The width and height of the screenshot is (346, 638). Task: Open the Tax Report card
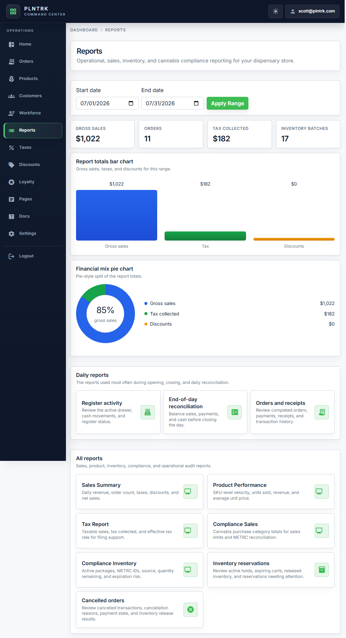click(140, 531)
